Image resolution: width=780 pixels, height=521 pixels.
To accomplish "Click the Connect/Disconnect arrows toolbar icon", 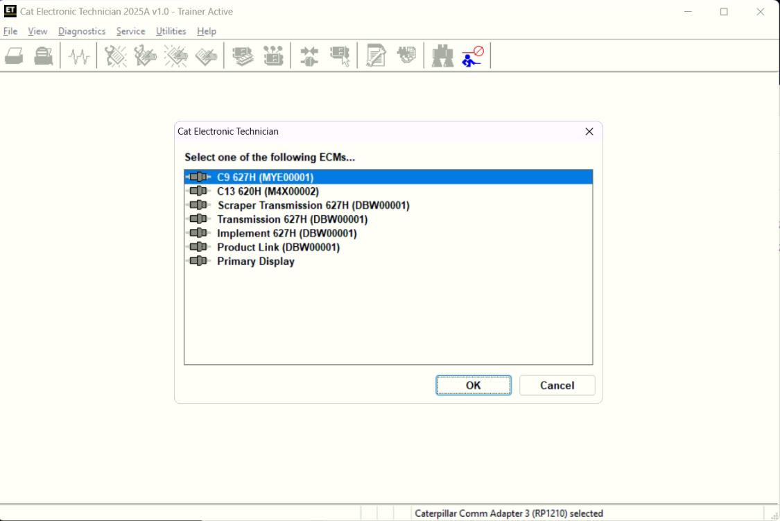I will tap(309, 55).
